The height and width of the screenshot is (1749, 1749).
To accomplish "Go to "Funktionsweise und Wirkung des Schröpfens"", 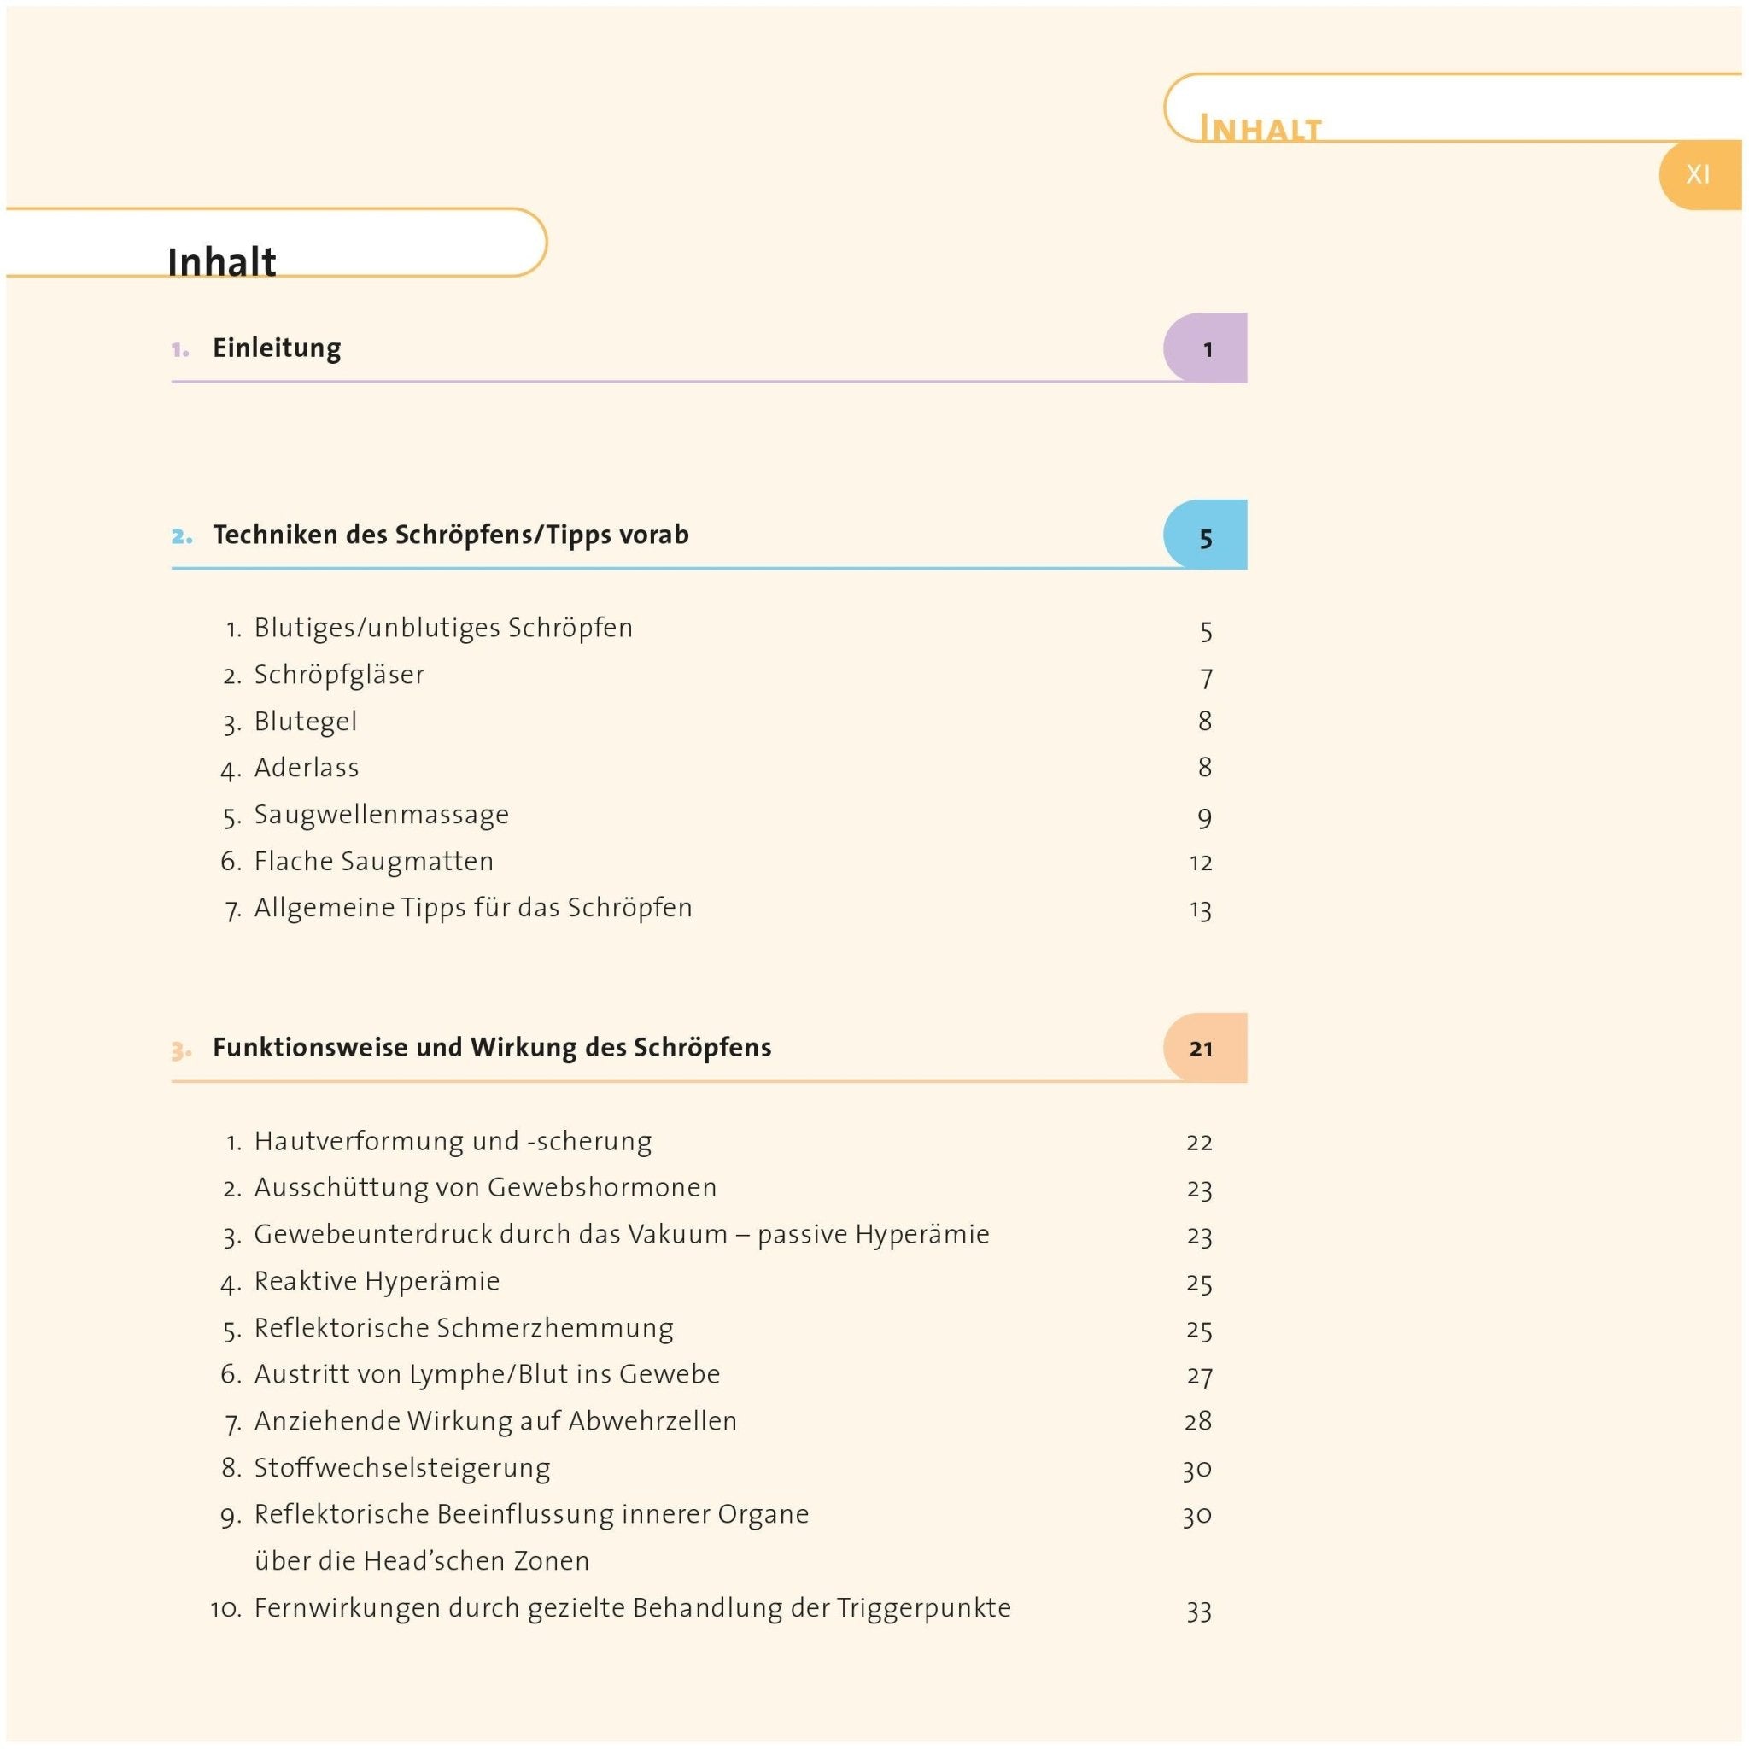I will [492, 1047].
